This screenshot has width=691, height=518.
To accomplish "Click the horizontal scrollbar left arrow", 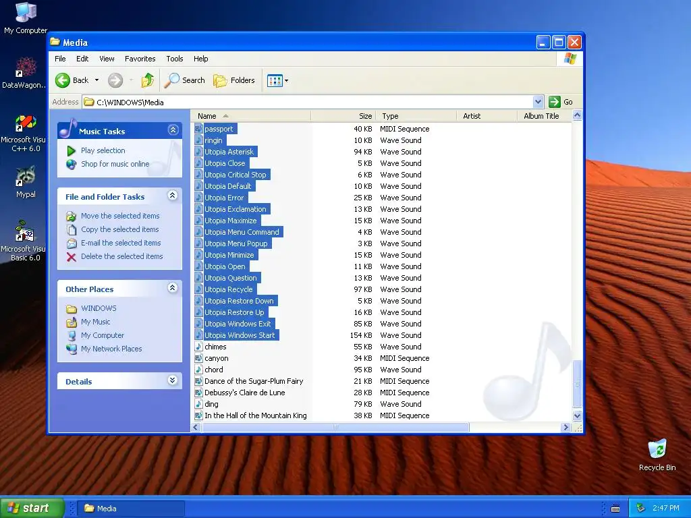I will click(x=196, y=427).
